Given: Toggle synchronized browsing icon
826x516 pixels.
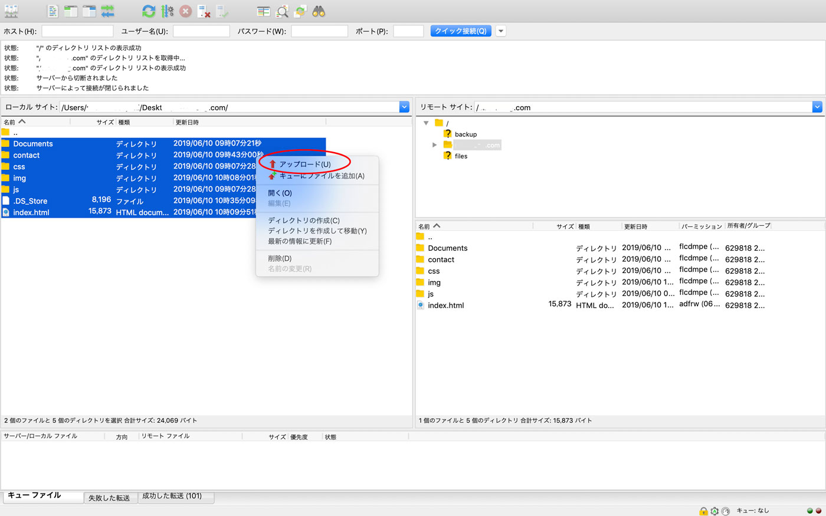Looking at the screenshot, I should pyautogui.click(x=300, y=11).
